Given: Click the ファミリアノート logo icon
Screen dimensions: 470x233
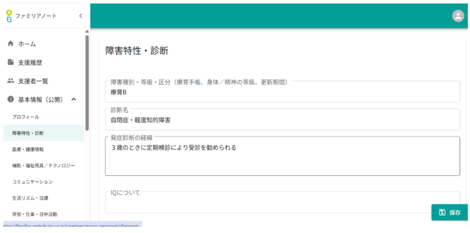Looking at the screenshot, I should coord(9,16).
